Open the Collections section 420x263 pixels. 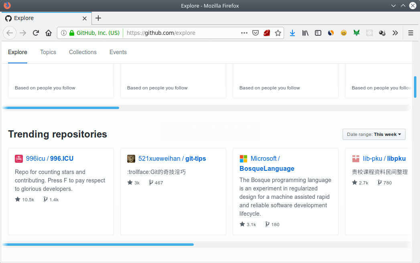point(83,52)
